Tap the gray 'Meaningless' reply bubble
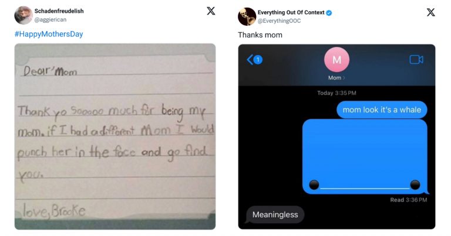Image resolution: width=451 pixels, height=236 pixels. pos(275,214)
